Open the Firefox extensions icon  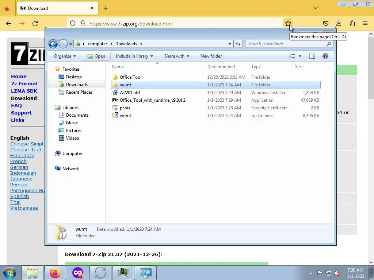(x=352, y=23)
